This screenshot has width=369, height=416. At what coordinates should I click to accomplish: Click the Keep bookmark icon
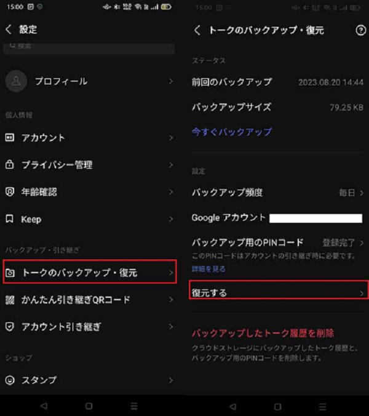(10, 219)
